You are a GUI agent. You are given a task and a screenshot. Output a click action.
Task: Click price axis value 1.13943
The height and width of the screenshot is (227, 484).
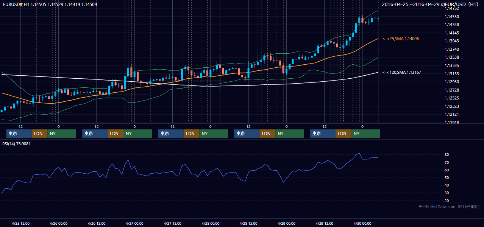[452, 41]
